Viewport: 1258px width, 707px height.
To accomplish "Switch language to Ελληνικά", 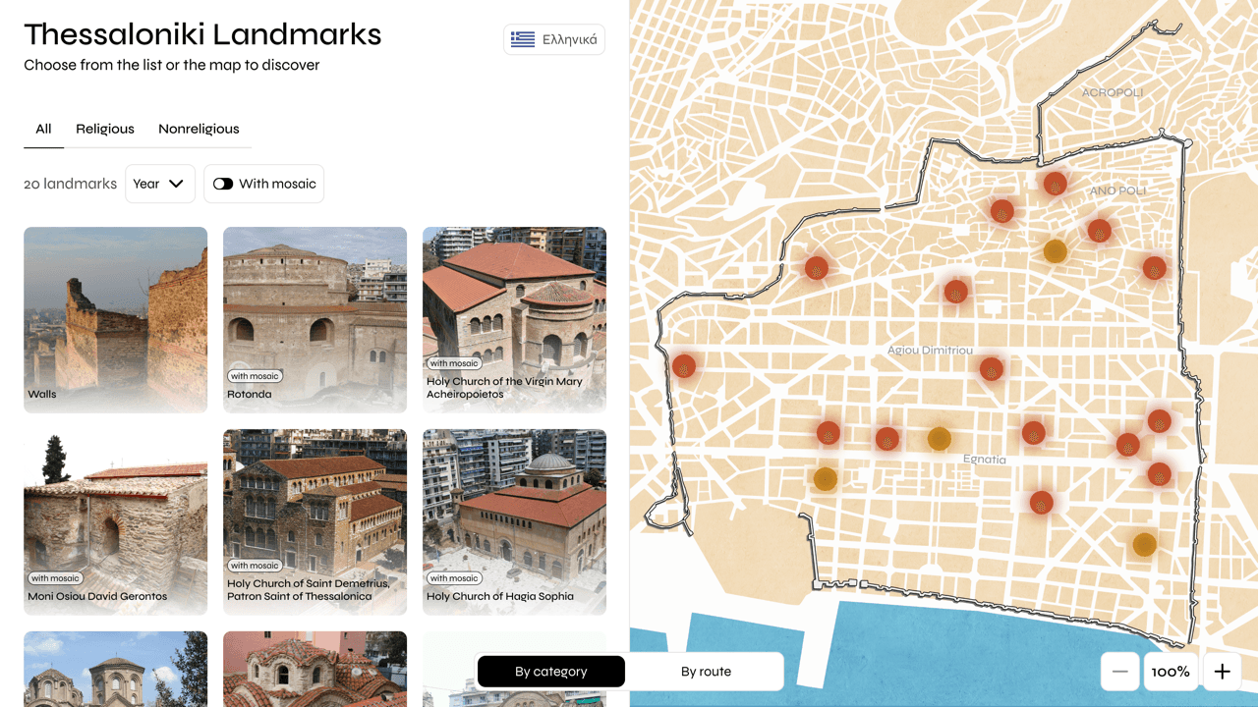I will pyautogui.click(x=554, y=39).
